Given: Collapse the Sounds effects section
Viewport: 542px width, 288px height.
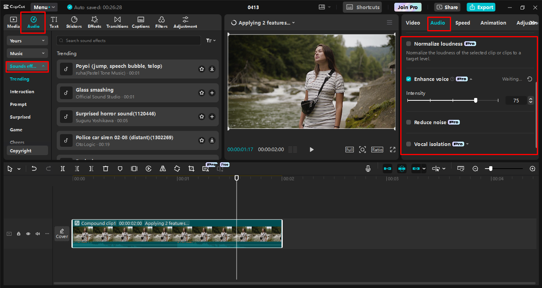Looking at the screenshot, I should tap(27, 66).
